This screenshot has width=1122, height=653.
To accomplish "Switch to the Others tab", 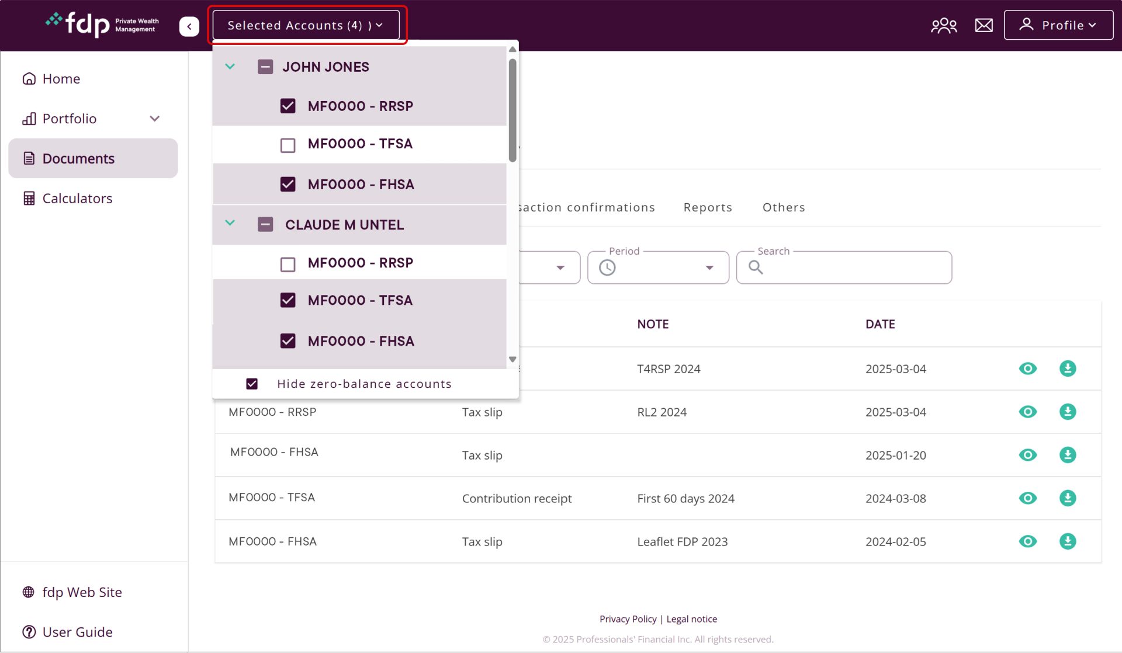I will [x=784, y=207].
